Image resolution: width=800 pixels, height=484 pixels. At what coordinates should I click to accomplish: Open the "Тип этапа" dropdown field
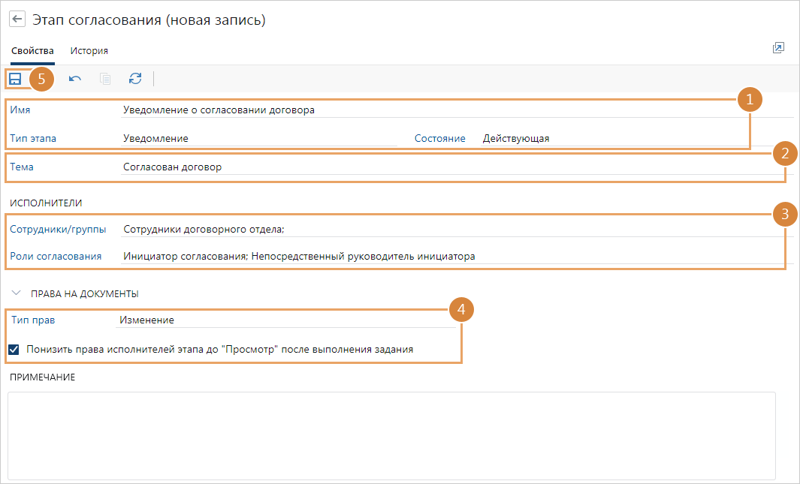point(258,139)
